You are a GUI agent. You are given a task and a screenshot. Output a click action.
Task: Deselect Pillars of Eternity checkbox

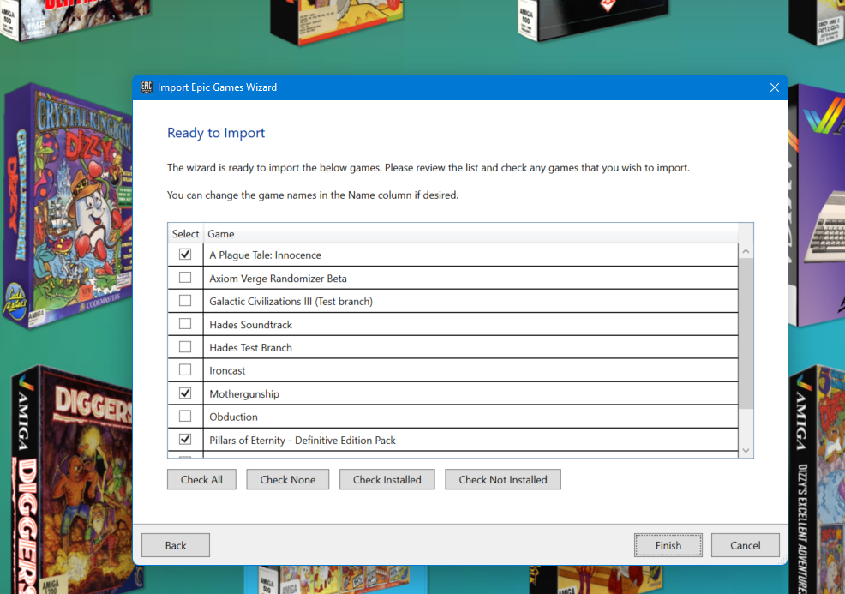click(185, 440)
